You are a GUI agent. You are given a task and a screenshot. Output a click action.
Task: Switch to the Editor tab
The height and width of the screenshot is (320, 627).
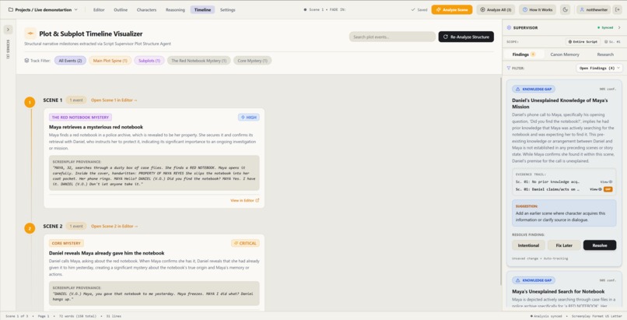[99, 9]
